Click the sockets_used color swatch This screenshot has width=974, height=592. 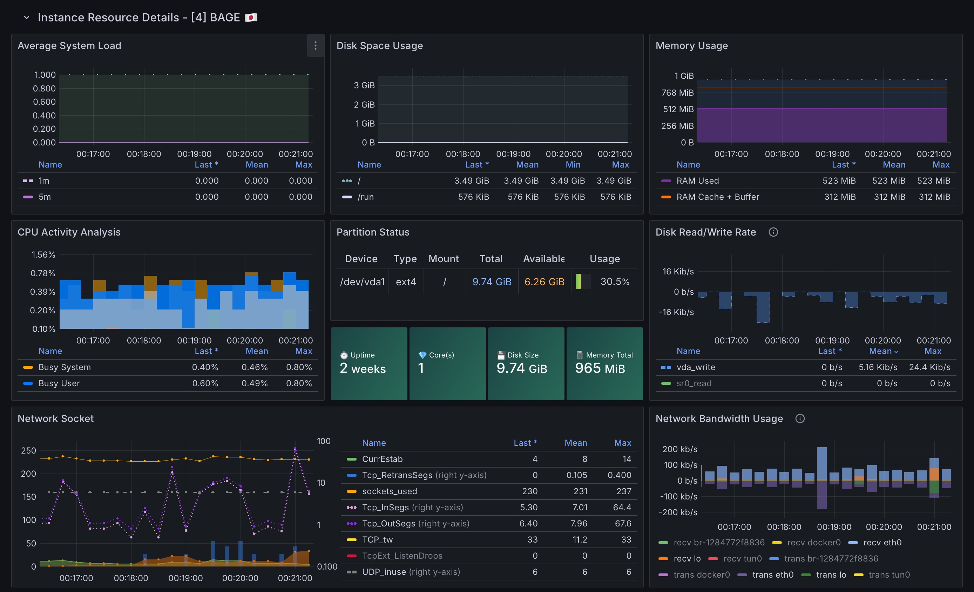(x=351, y=491)
